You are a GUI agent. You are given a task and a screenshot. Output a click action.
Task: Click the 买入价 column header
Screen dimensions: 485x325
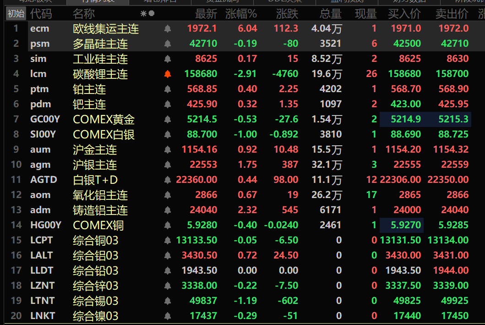coord(404,14)
